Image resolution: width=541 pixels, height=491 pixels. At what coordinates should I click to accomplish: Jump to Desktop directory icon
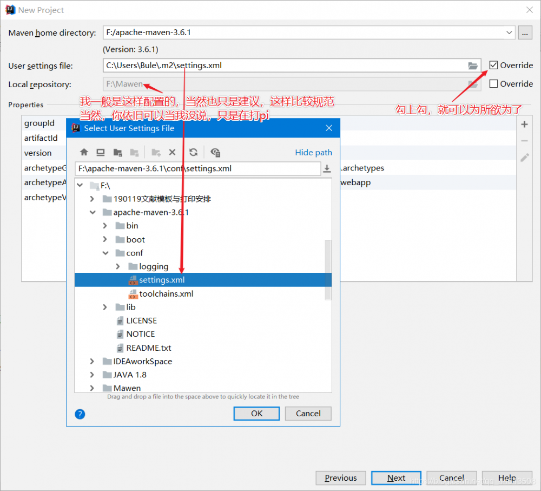(x=101, y=152)
